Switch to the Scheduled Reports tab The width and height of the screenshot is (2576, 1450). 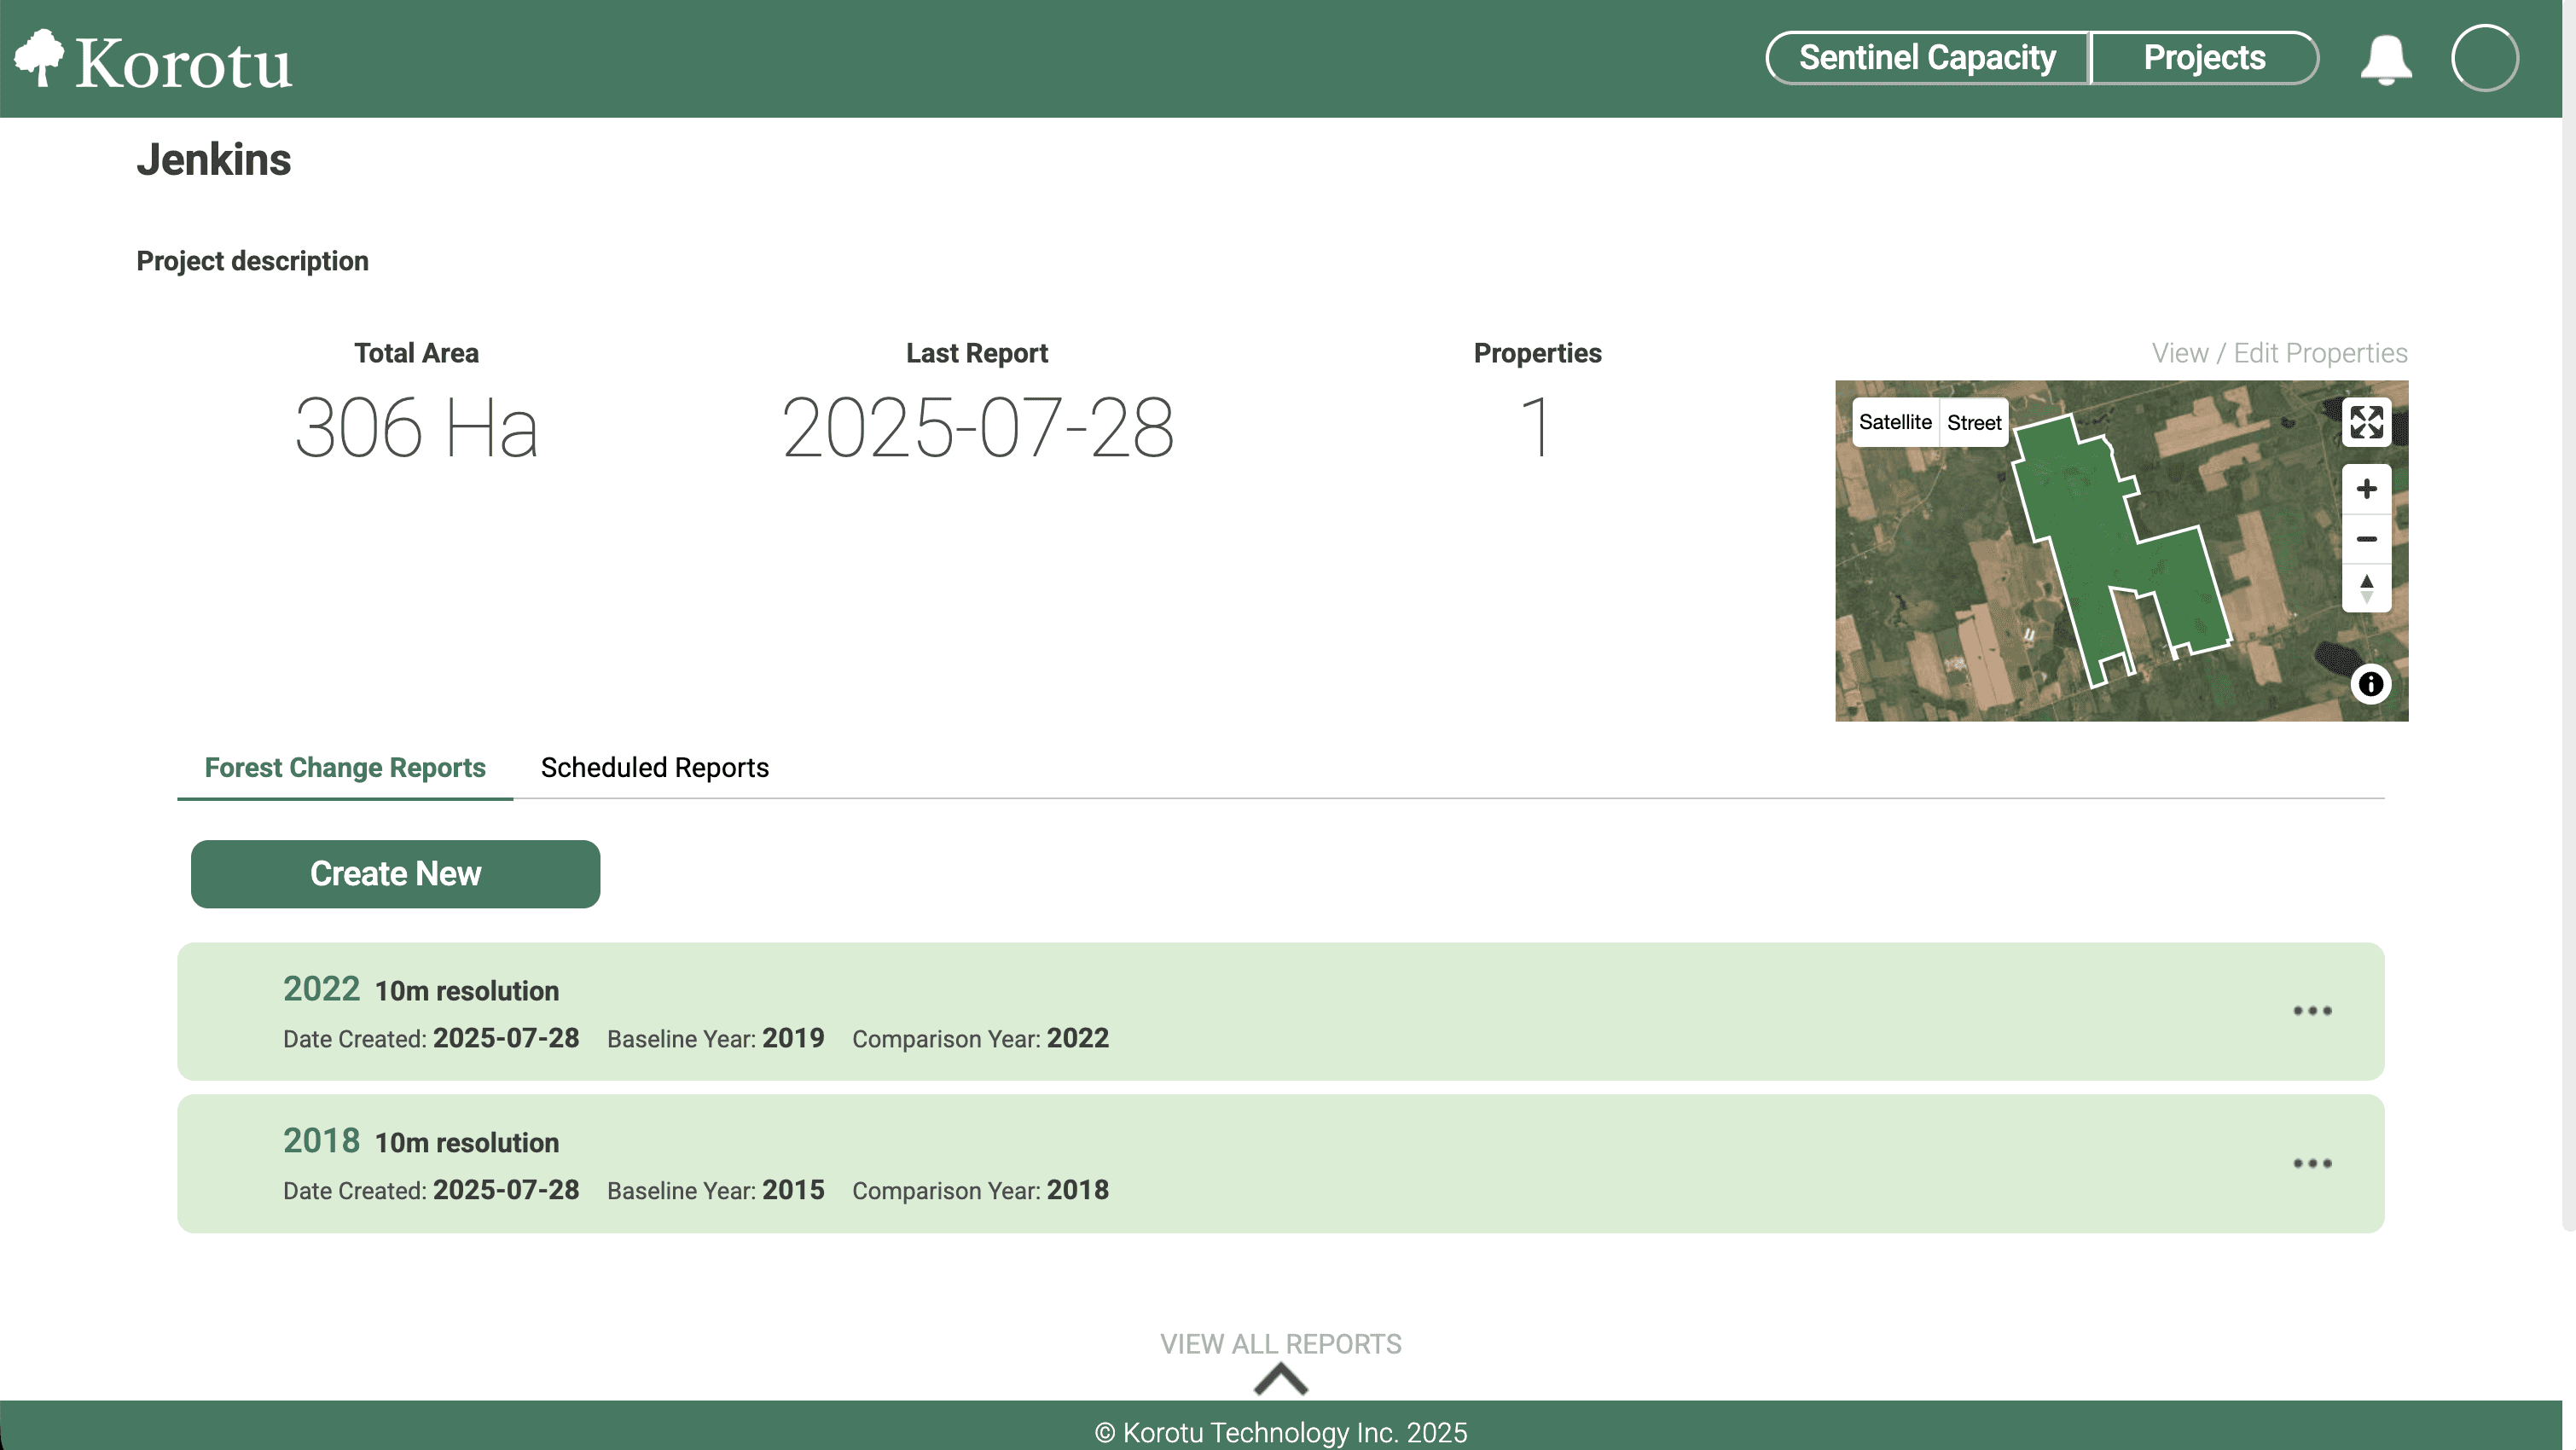coord(655,768)
